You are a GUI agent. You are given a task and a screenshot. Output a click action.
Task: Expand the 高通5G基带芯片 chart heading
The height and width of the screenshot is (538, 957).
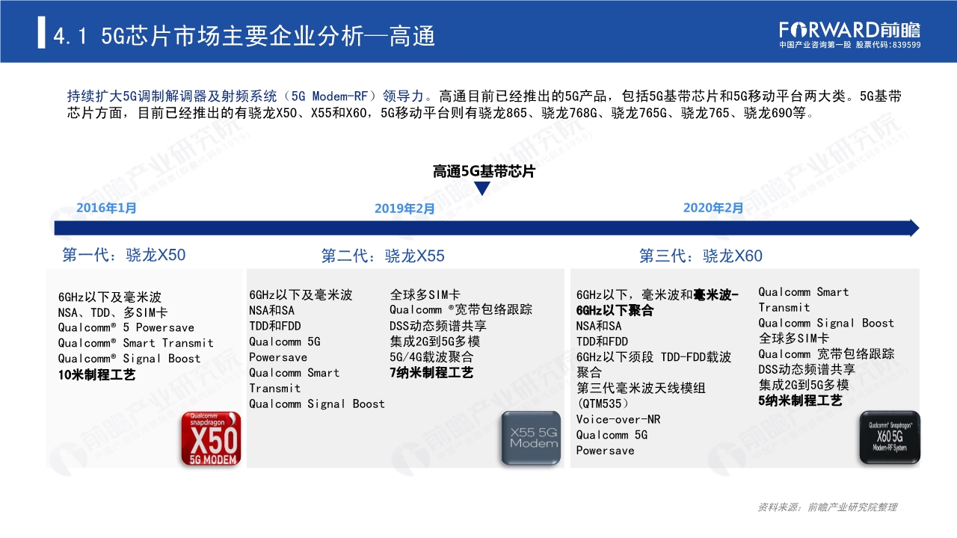(482, 170)
